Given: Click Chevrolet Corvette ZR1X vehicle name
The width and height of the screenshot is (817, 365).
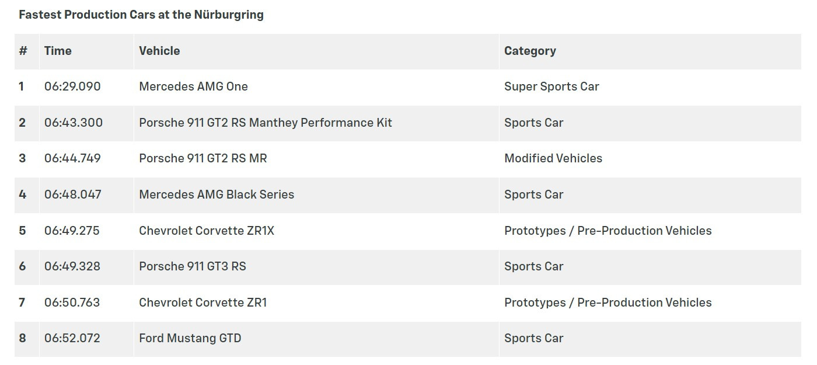Looking at the screenshot, I should [x=207, y=231].
